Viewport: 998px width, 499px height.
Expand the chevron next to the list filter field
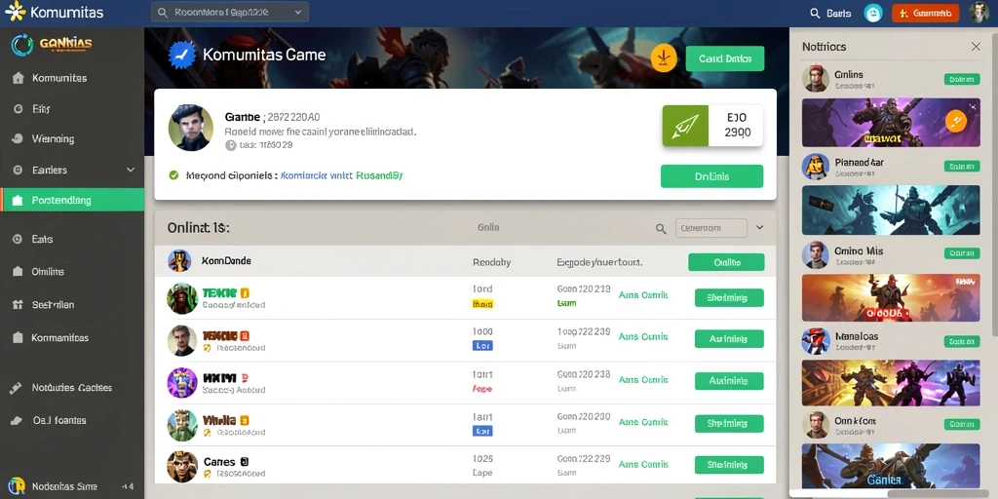[x=760, y=227]
